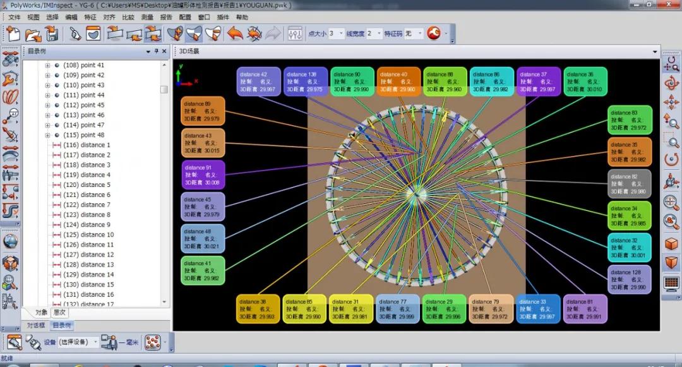Expand the (115) point 48 tree node
Viewport: 682px width, 367px height.
[47, 135]
